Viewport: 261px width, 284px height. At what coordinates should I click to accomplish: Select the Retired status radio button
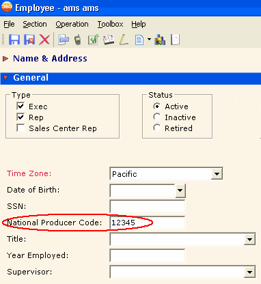pyautogui.click(x=156, y=128)
